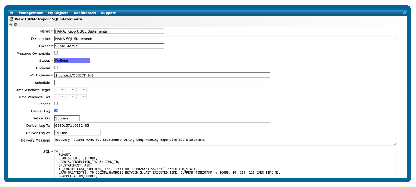Click the green refresh arrows icon
The image size is (416, 187).
point(11,25)
